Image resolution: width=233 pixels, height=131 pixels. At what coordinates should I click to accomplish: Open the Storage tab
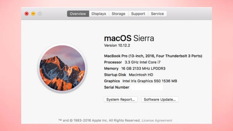click(x=119, y=14)
